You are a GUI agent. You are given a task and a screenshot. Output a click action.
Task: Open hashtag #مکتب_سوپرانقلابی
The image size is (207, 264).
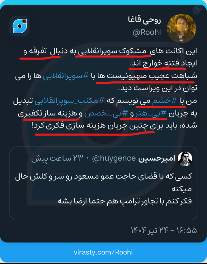[x=69, y=101]
